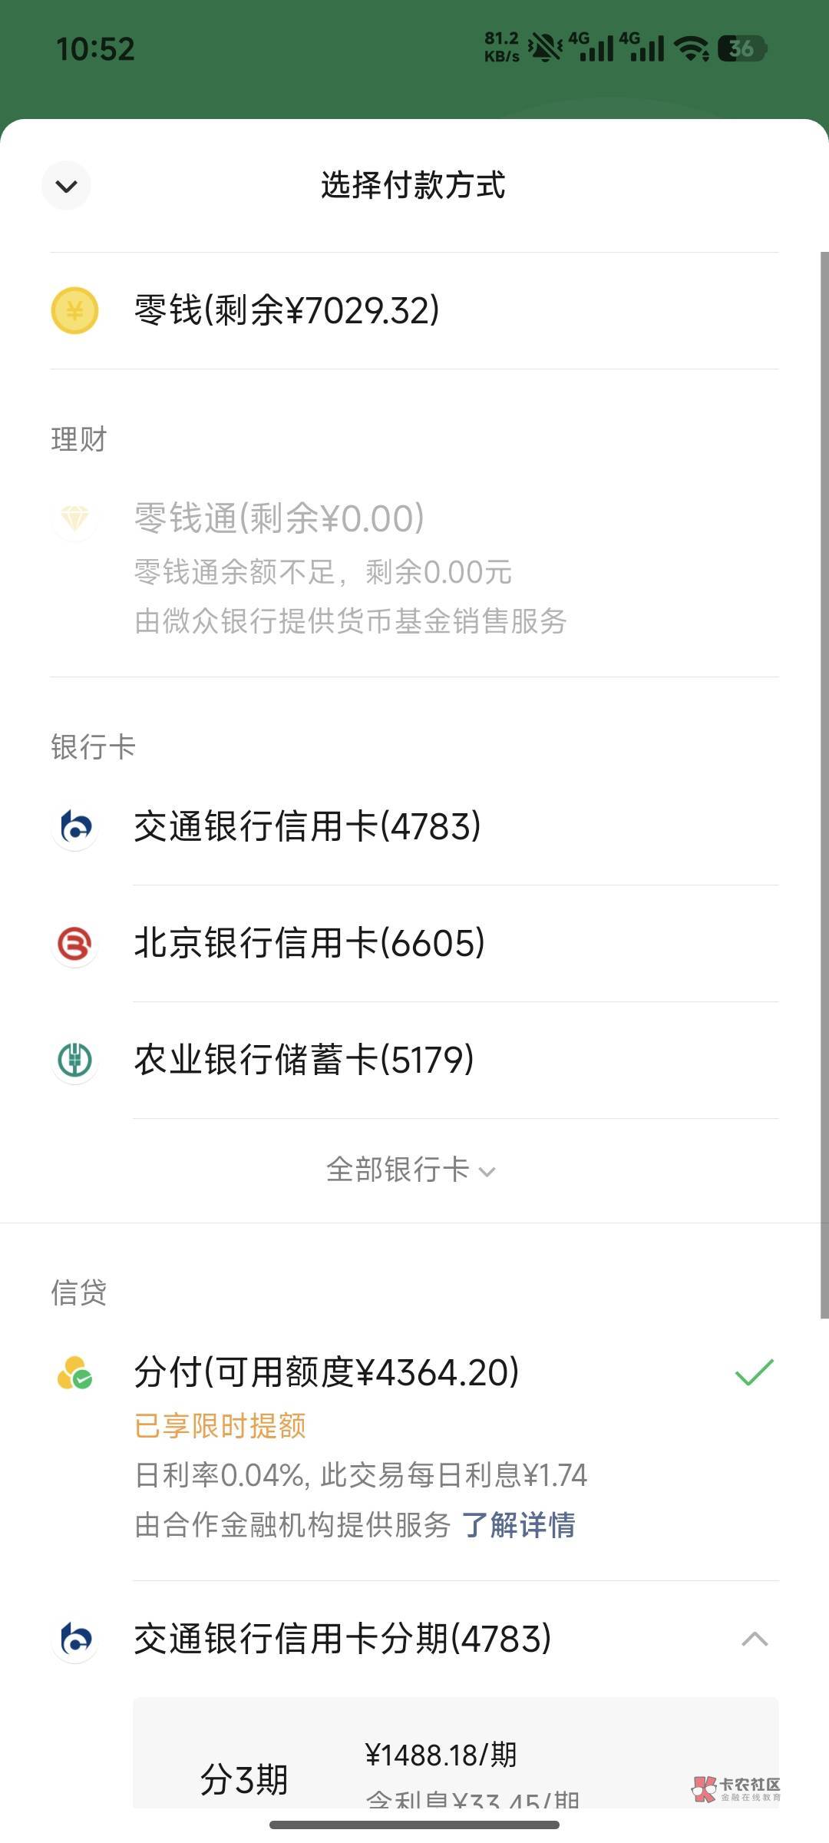Expand 全部银行卡 list
The width and height of the screenshot is (829, 1843).
[411, 1170]
